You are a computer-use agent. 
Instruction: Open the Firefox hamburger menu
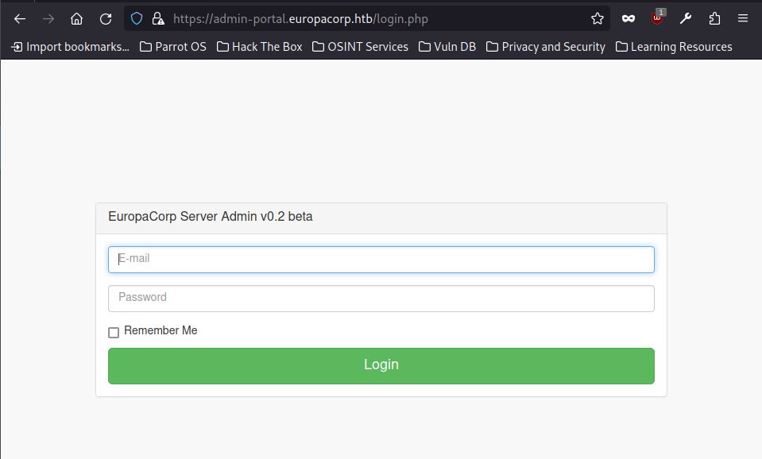coord(743,18)
